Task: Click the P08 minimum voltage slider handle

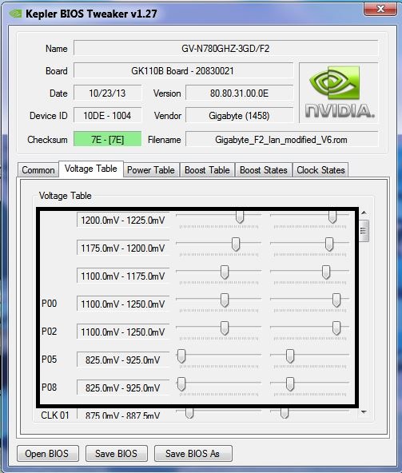Action: tap(181, 384)
